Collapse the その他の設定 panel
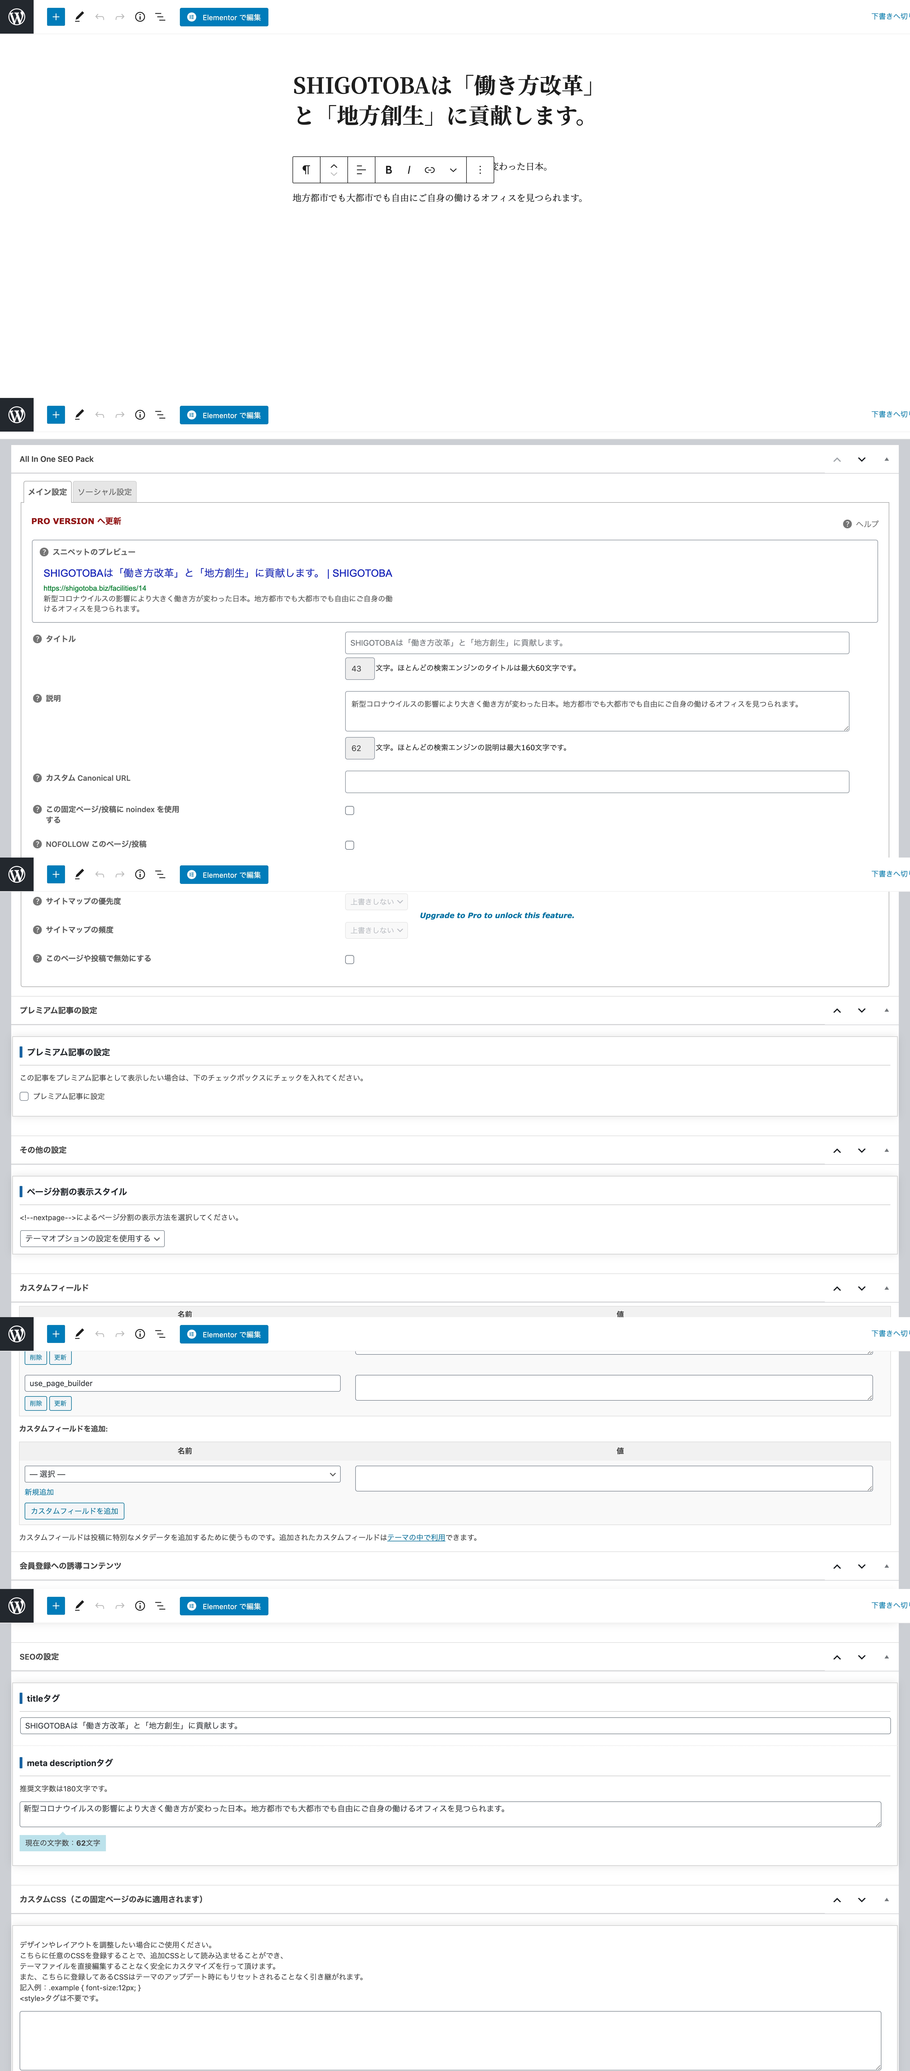 [x=887, y=1150]
